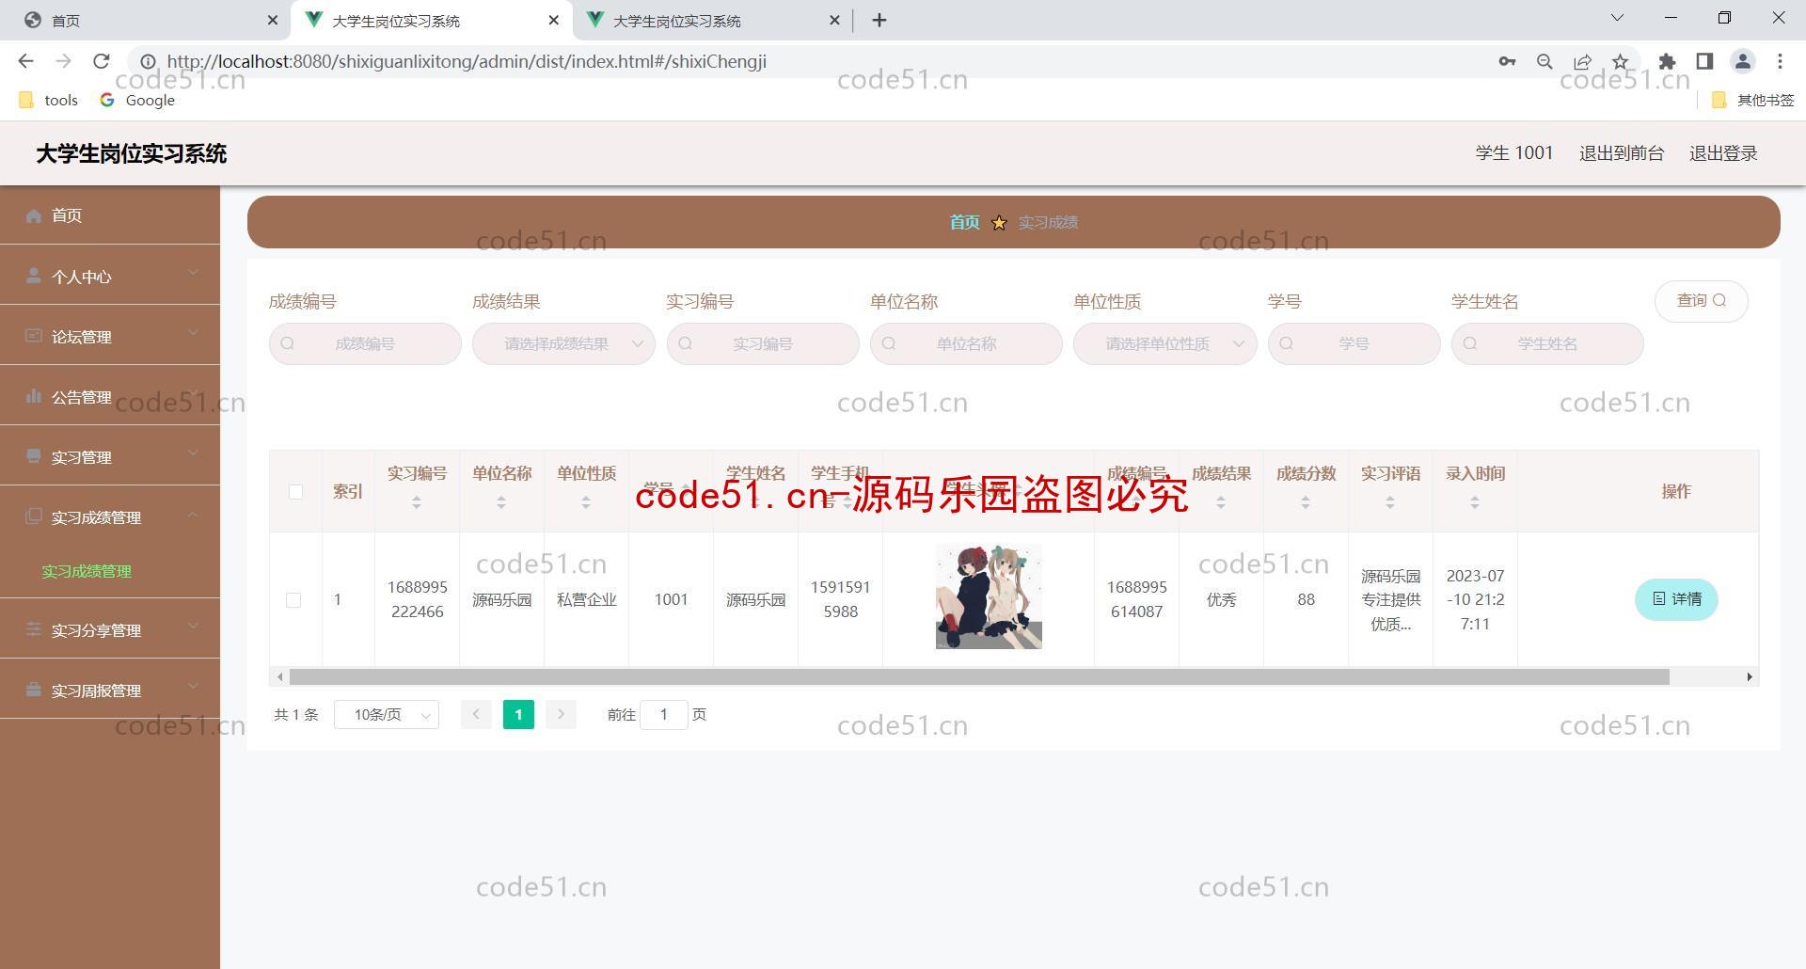The image size is (1806, 969).
Task: Sort by 录入时间 column arrows
Action: (x=1475, y=503)
